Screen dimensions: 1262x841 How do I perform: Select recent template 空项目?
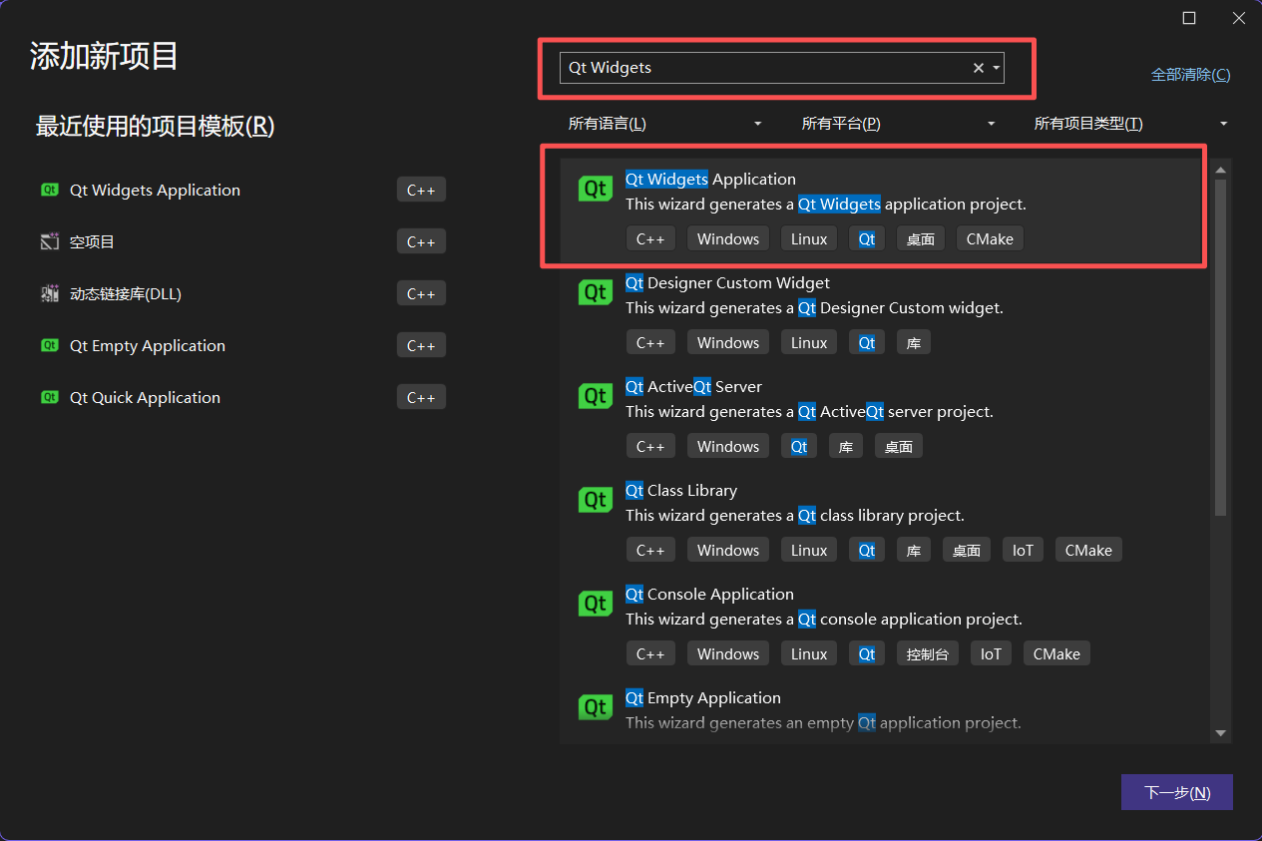pyautogui.click(x=242, y=241)
